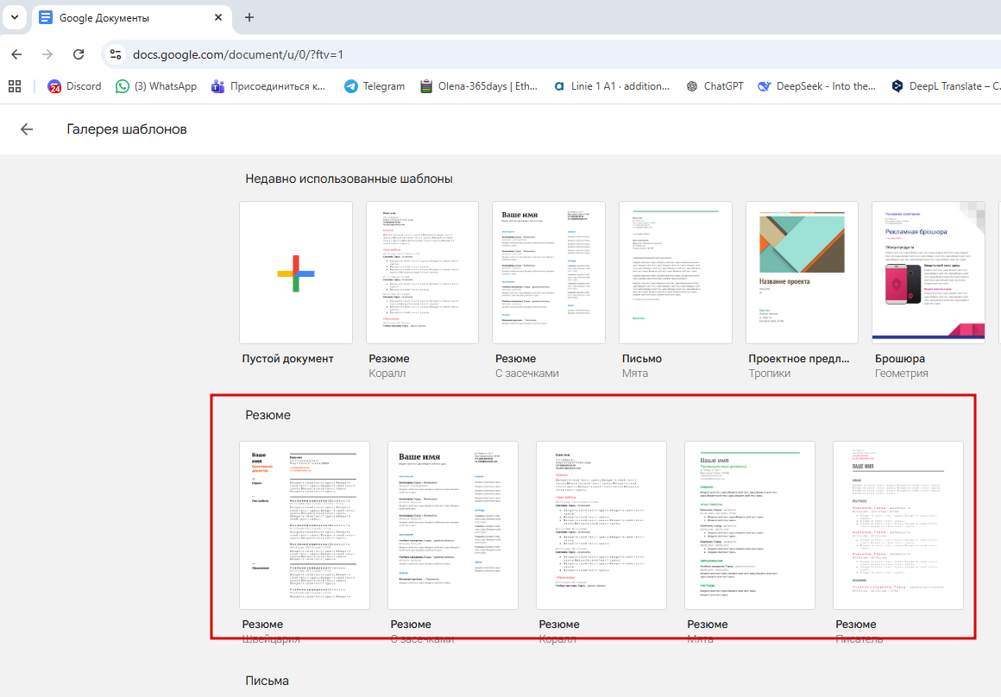The width and height of the screenshot is (1001, 697).
Task: Open the WhatsApp bookmark
Action: pyautogui.click(x=156, y=86)
